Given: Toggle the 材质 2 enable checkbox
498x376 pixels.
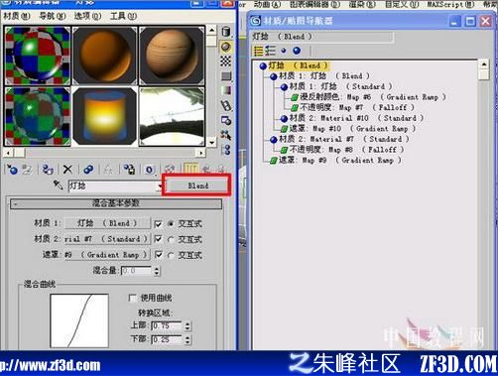Looking at the screenshot, I should (159, 239).
